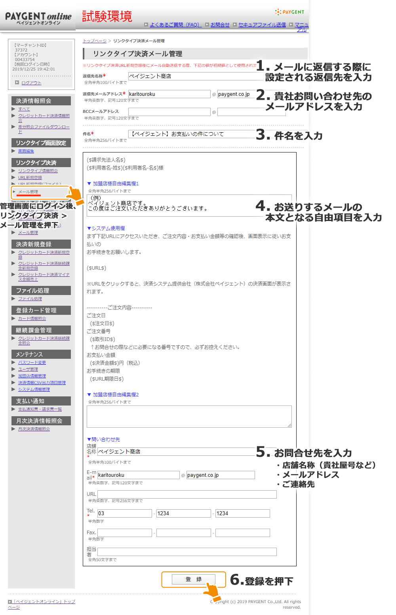
Task: Open クレジットカード決済マイナス金額売上 in the sidebar
Action: pos(44,277)
